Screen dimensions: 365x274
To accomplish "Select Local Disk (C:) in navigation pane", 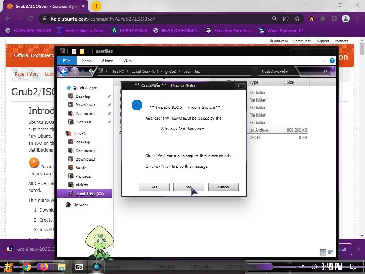I will click(85, 194).
